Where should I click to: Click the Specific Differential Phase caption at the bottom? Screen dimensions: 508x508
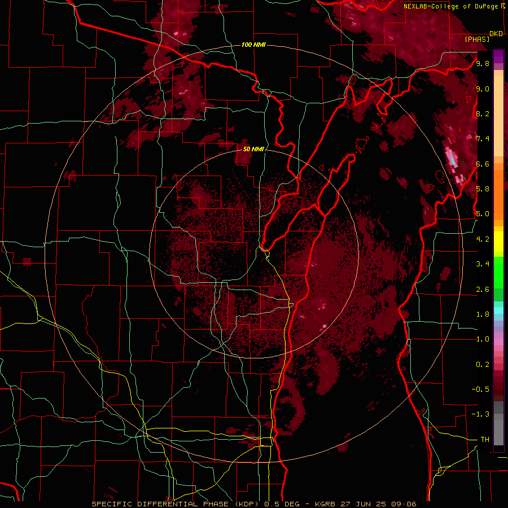pyautogui.click(x=253, y=504)
